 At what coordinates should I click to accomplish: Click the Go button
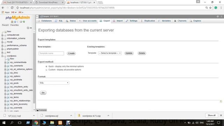point(43,93)
